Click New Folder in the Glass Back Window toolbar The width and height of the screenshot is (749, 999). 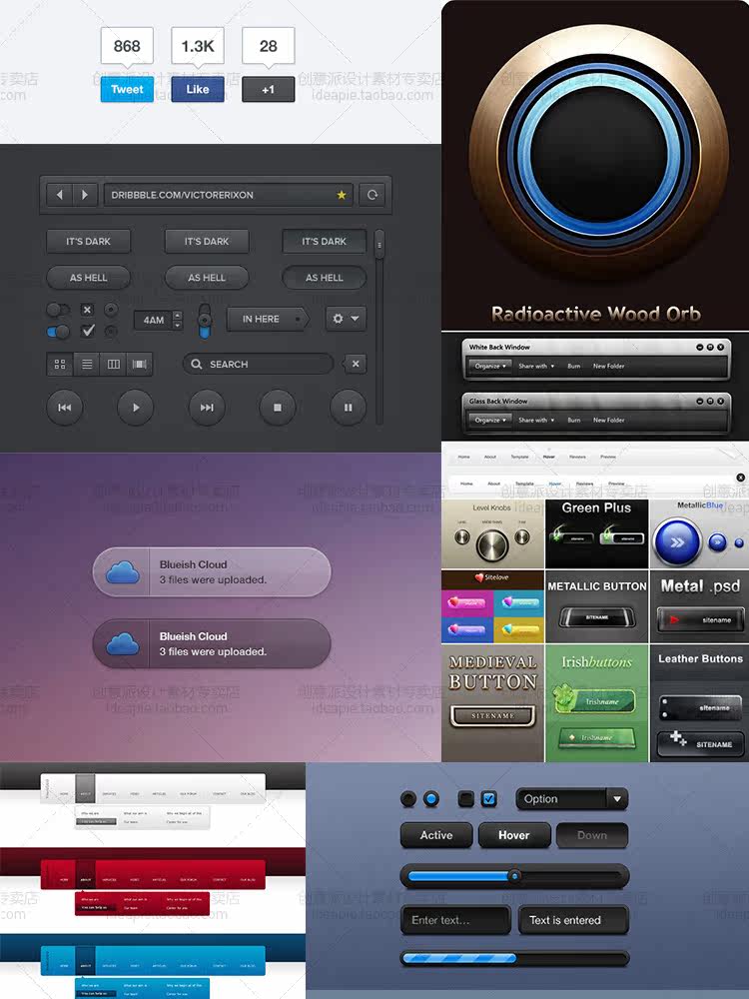pyautogui.click(x=609, y=421)
